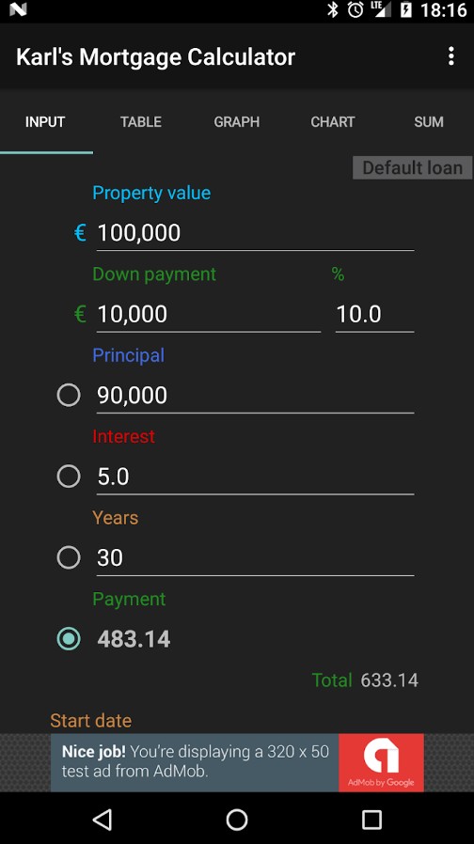Tap the Default loan button

[413, 168]
